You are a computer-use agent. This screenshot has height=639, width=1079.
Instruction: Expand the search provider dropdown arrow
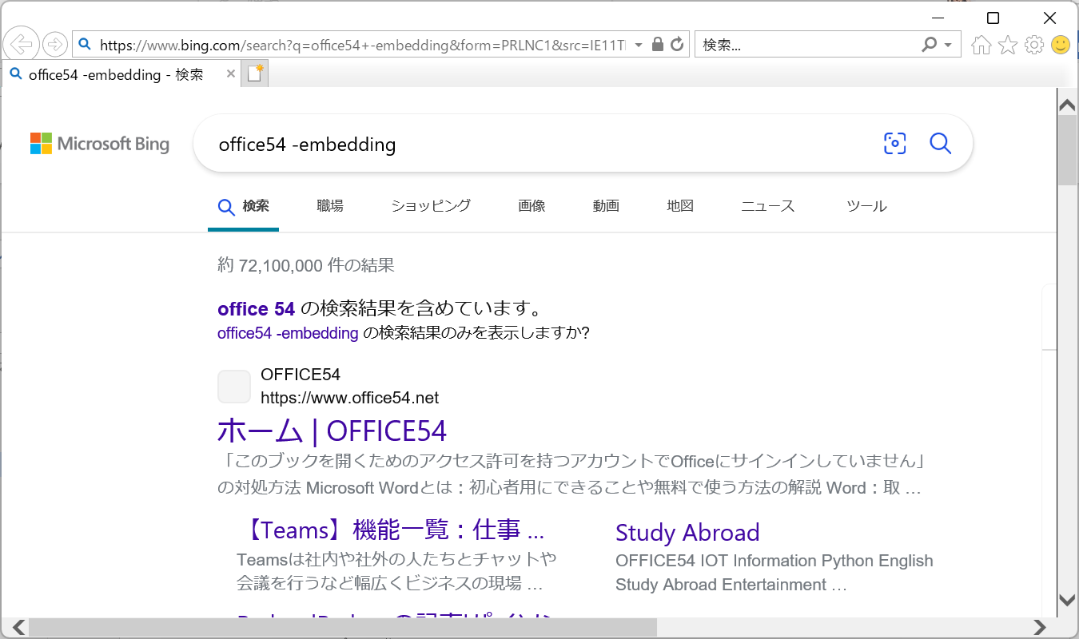point(948,46)
